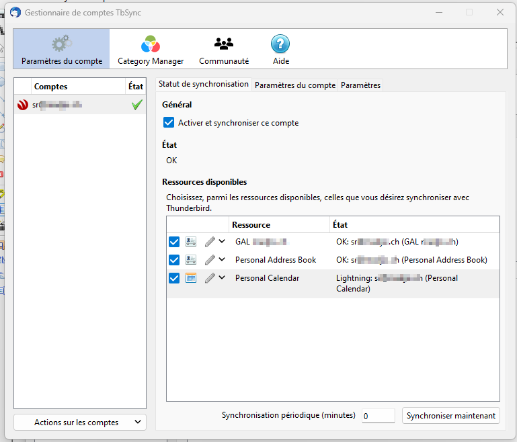Toggle 'Activer et synchroniser ce compte' checkbox
Image resolution: width=517 pixels, height=442 pixels.
(169, 123)
